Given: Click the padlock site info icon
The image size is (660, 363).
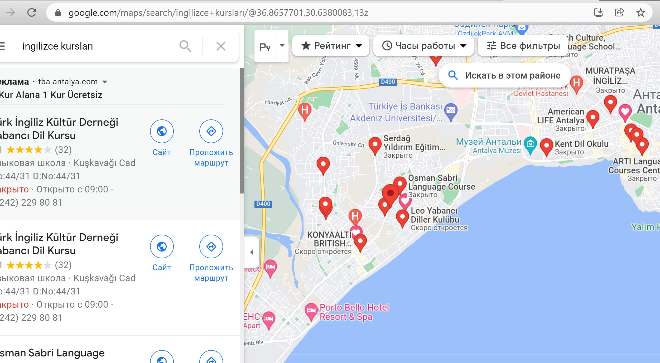Looking at the screenshot, I should click(x=58, y=13).
